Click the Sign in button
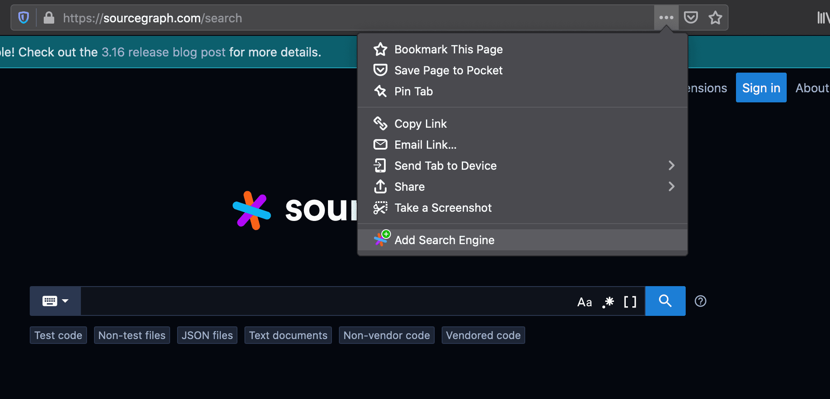 tap(761, 87)
